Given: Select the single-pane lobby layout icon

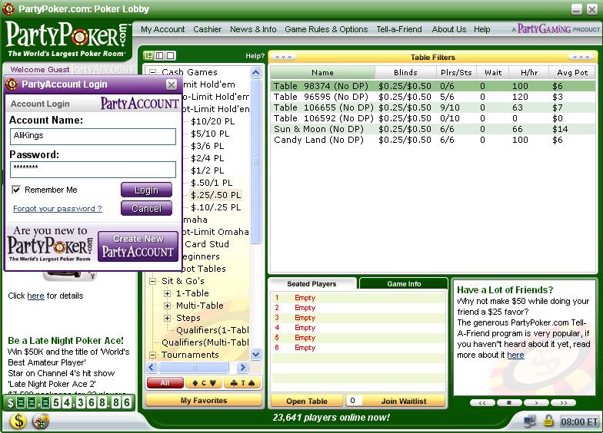Looking at the screenshot, I should point(171,55).
